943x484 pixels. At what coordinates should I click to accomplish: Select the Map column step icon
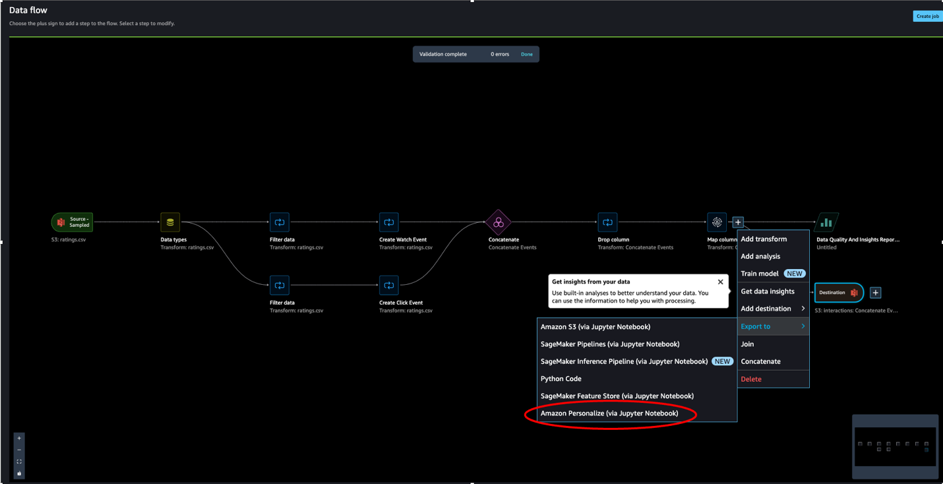click(717, 222)
